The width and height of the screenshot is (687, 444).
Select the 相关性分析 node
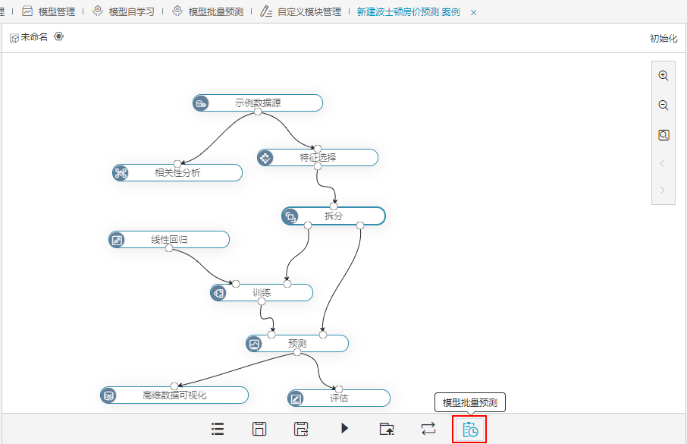pos(177,172)
